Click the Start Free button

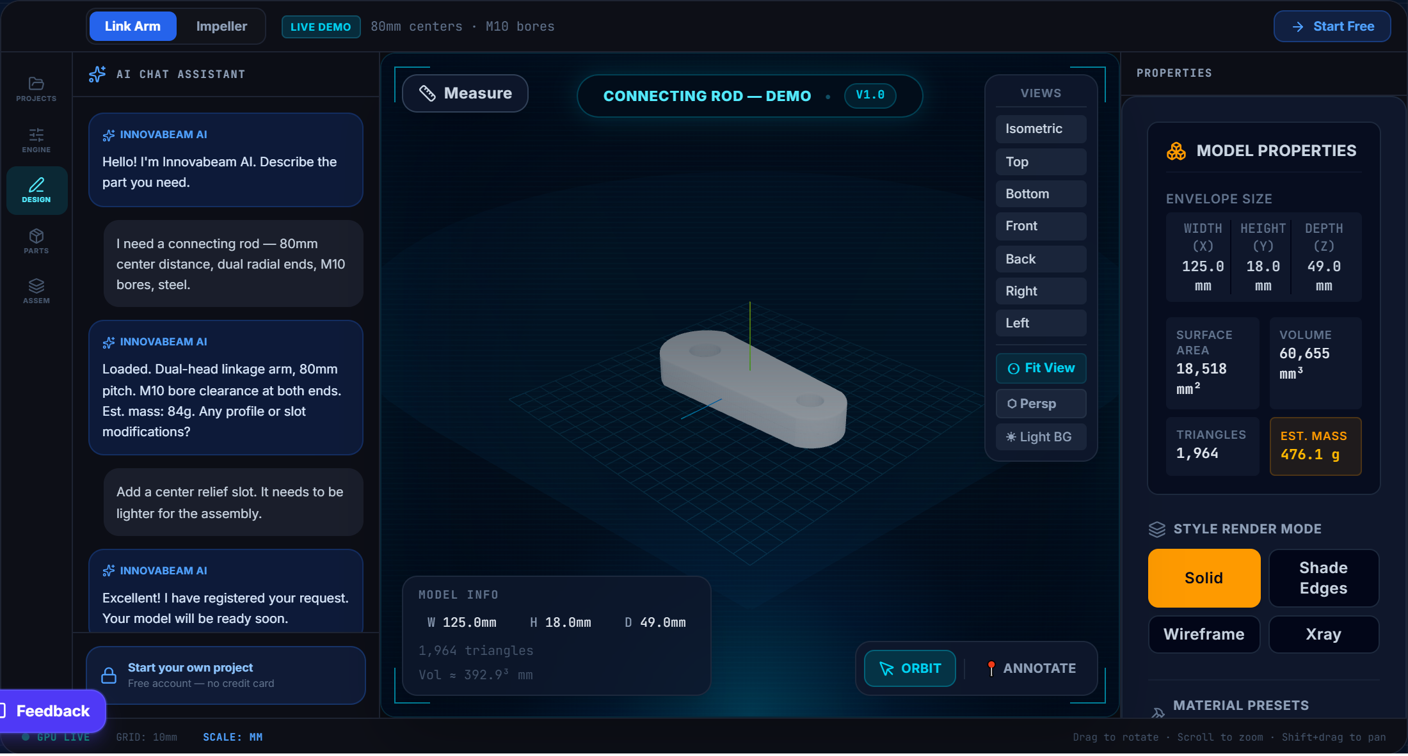pyautogui.click(x=1332, y=26)
